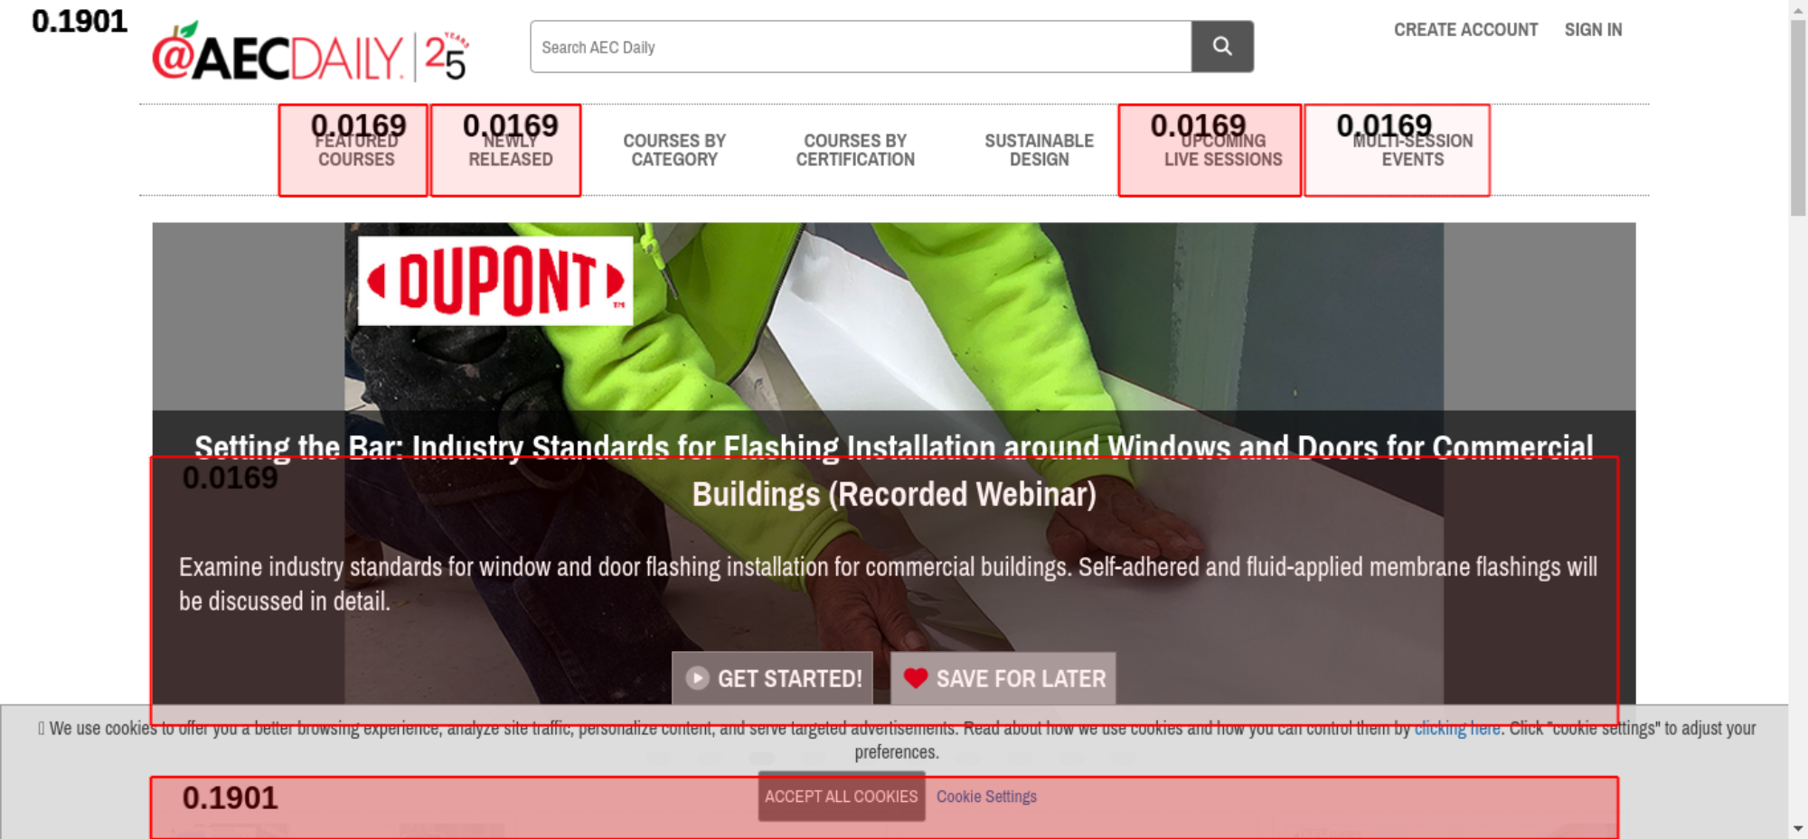This screenshot has width=1808, height=839.
Task: Accept all cookies
Action: [x=842, y=797]
